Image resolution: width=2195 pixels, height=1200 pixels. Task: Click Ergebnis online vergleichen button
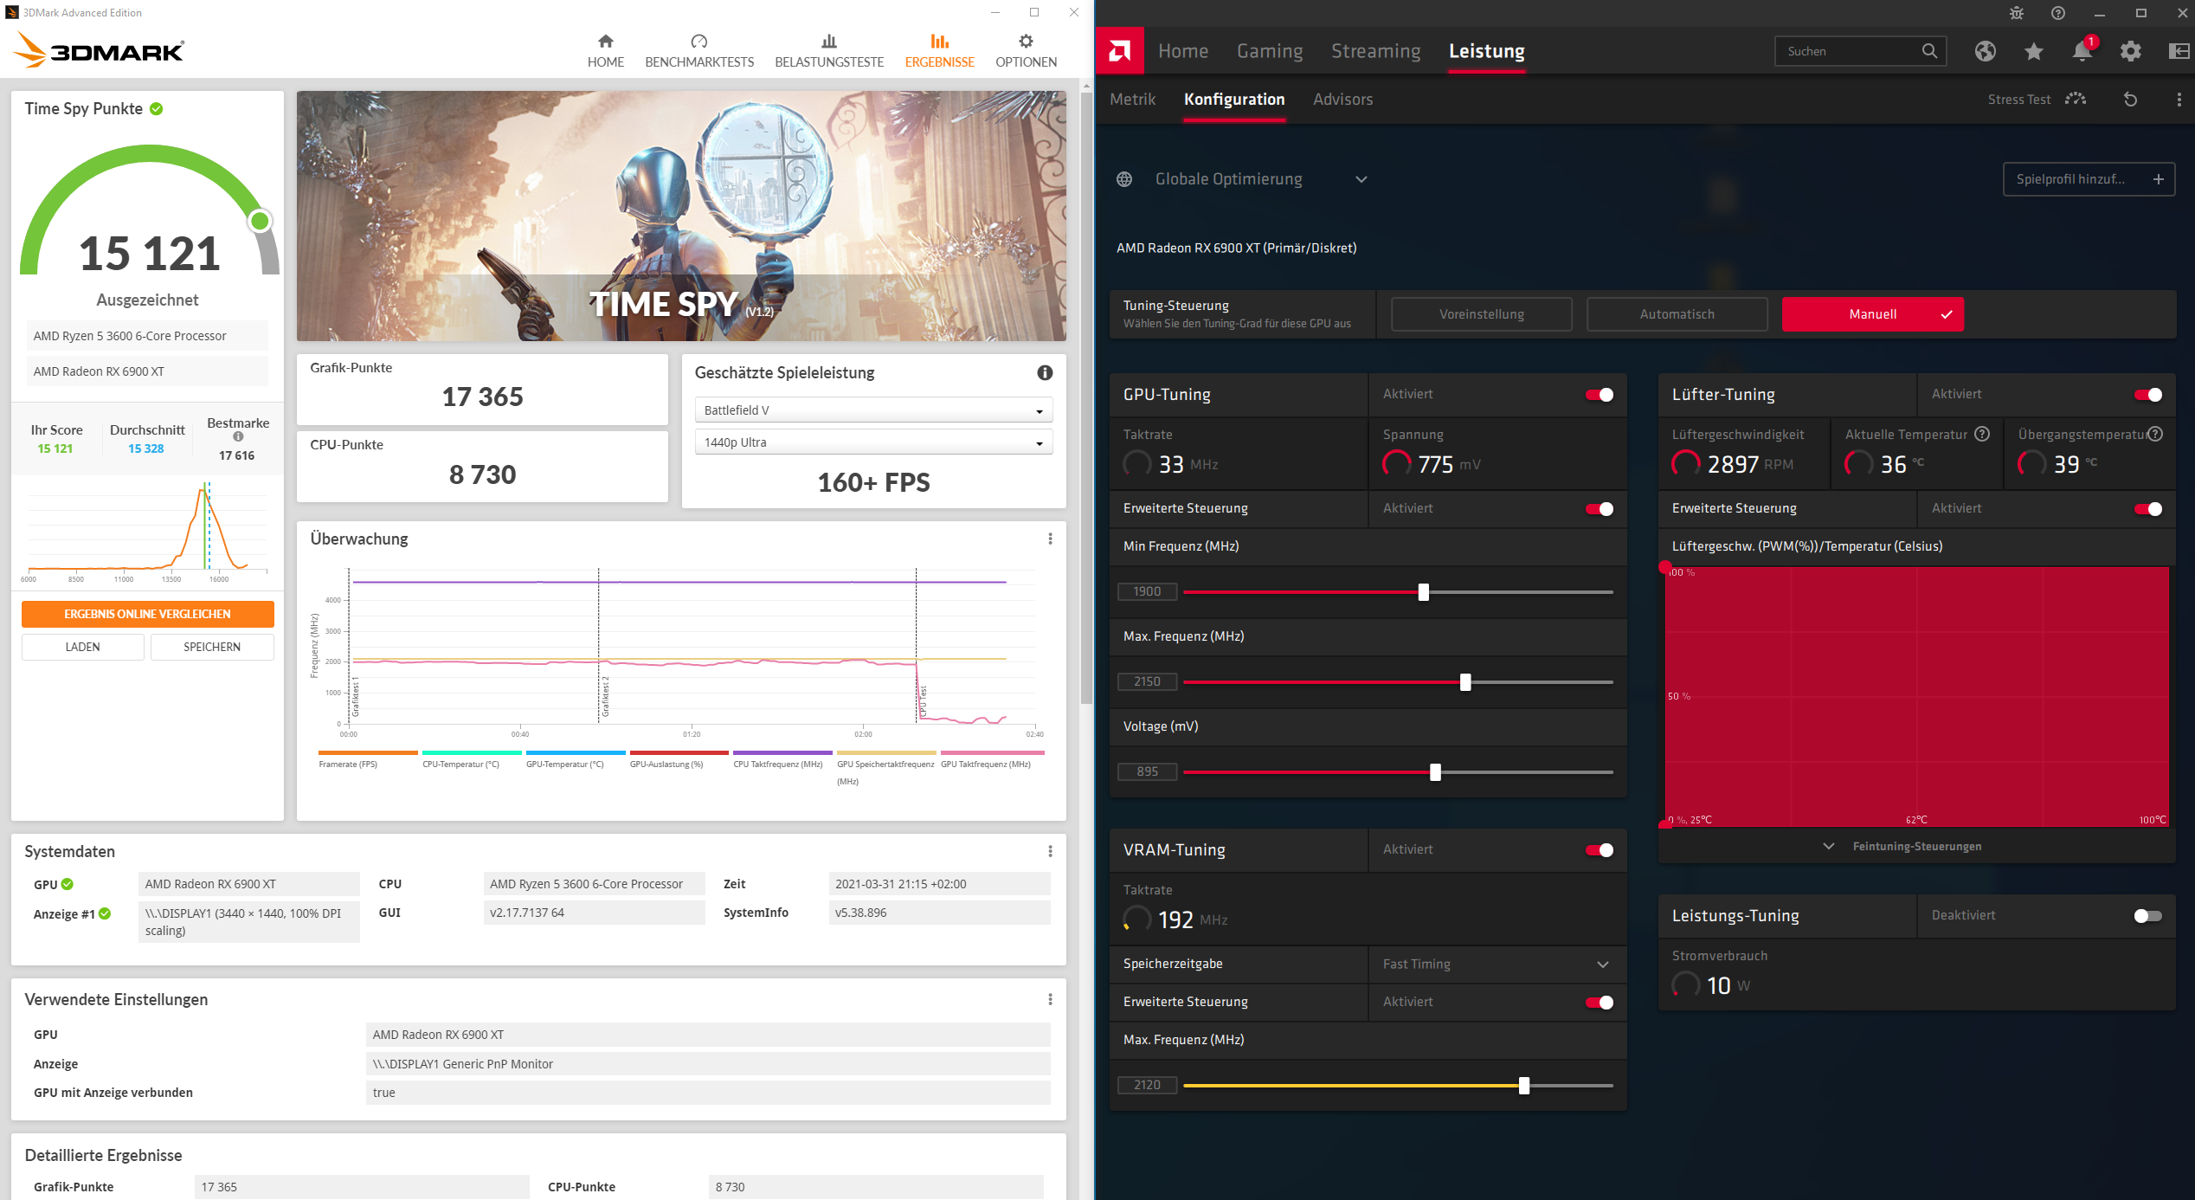point(147,614)
